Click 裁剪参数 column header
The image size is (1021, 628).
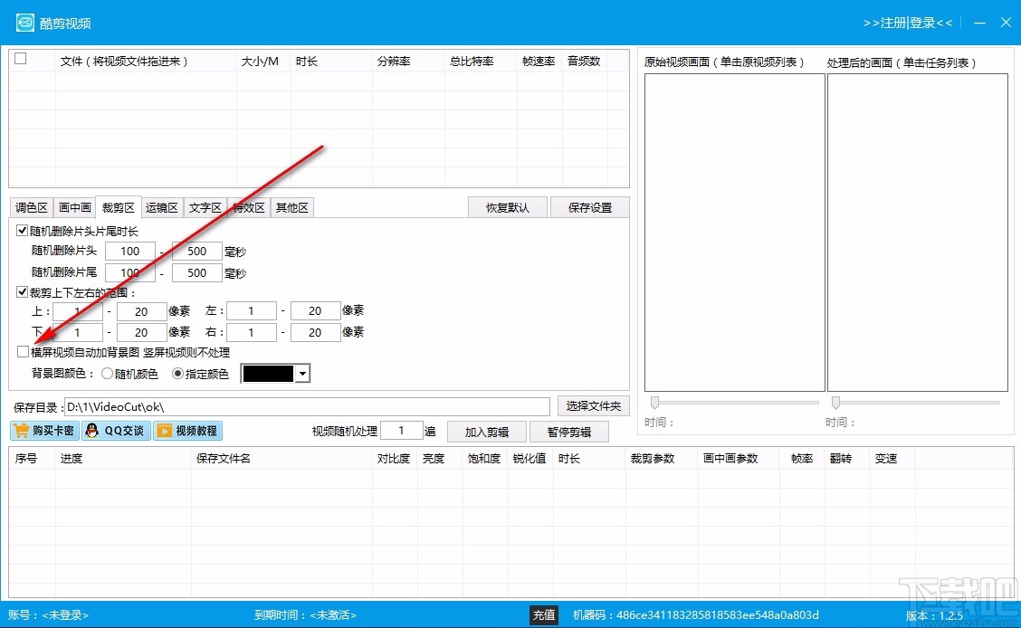(x=662, y=459)
